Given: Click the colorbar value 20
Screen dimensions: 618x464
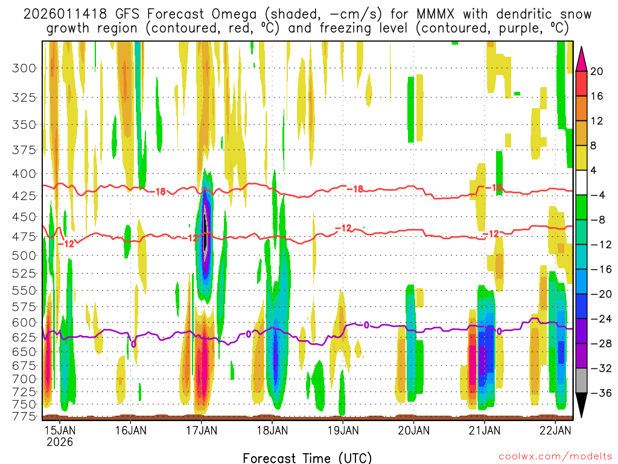Looking at the screenshot, I should (x=597, y=71).
